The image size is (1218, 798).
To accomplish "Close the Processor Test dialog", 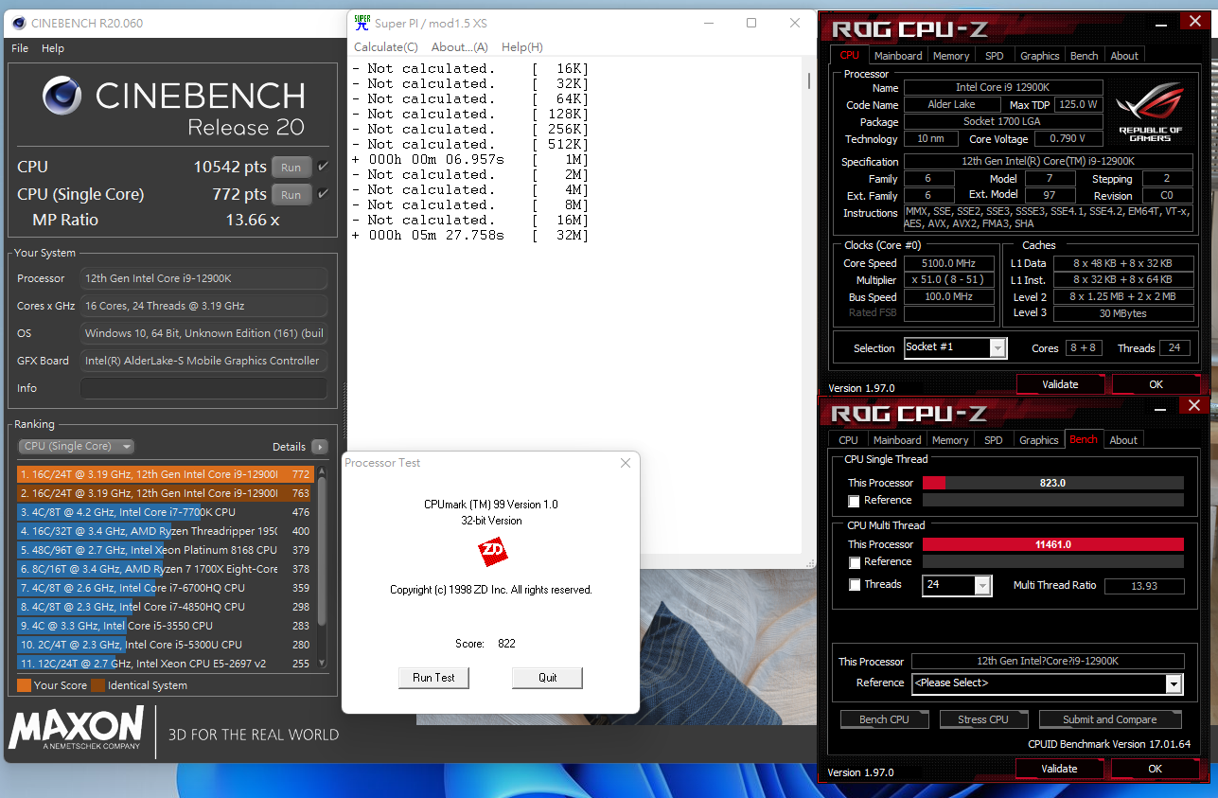I will click(625, 463).
